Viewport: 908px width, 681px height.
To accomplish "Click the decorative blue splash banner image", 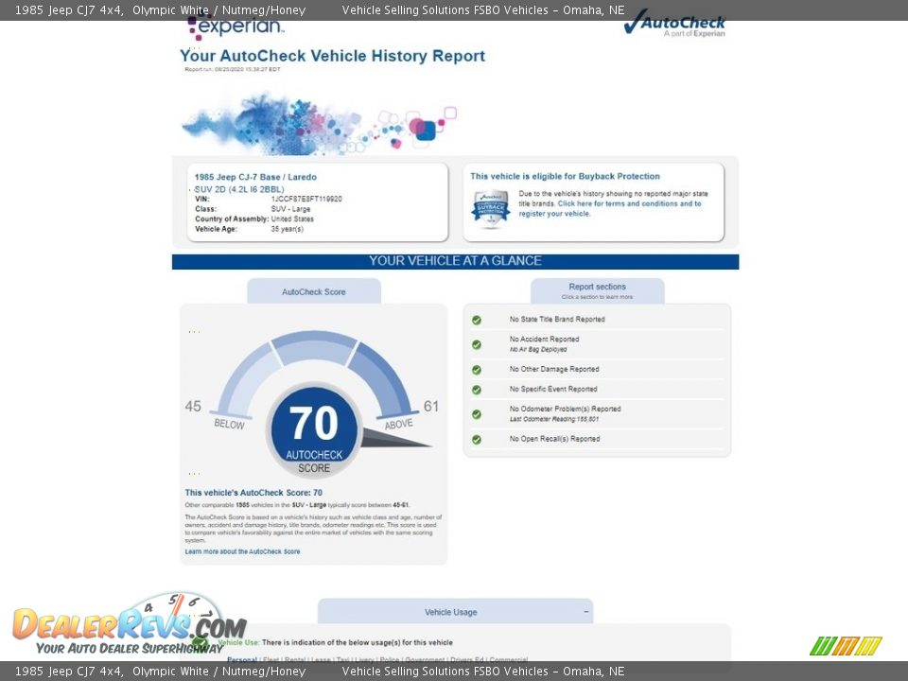I will click(319, 123).
